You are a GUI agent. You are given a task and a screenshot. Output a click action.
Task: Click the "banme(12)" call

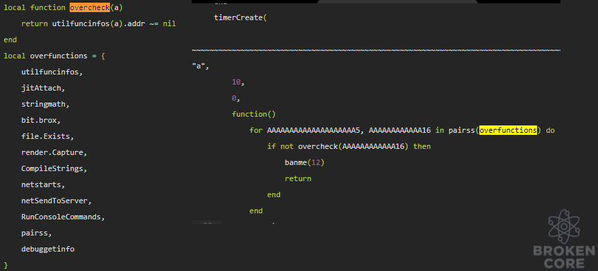305,162
